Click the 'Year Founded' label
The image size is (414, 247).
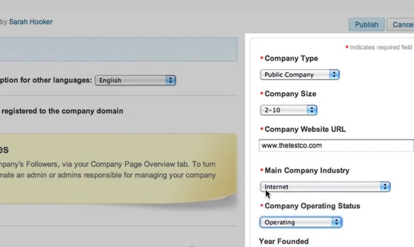[x=284, y=241]
